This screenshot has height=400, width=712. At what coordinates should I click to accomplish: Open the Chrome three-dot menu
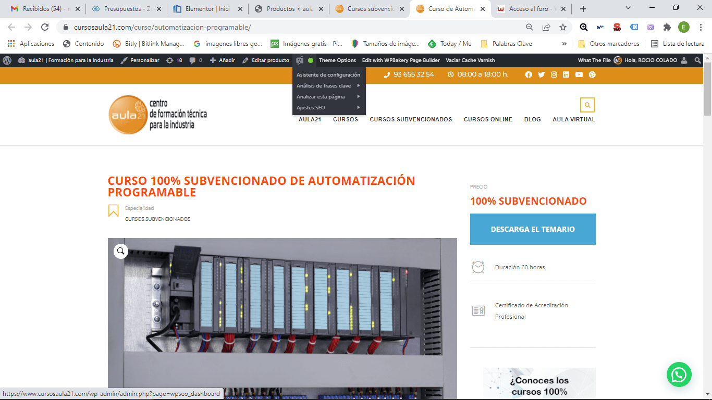pyautogui.click(x=701, y=27)
